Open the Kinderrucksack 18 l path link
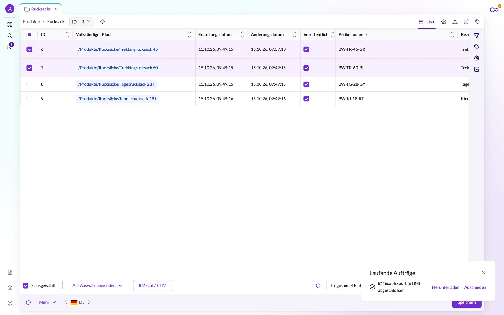 click(x=117, y=99)
